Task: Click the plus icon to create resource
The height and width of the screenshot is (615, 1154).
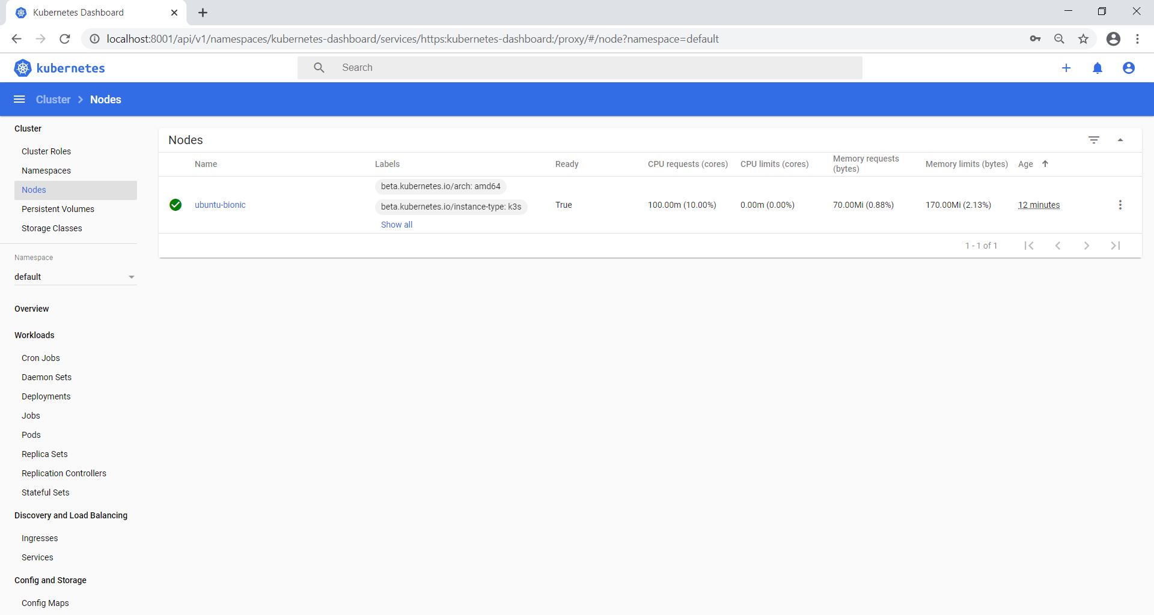Action: (x=1066, y=68)
